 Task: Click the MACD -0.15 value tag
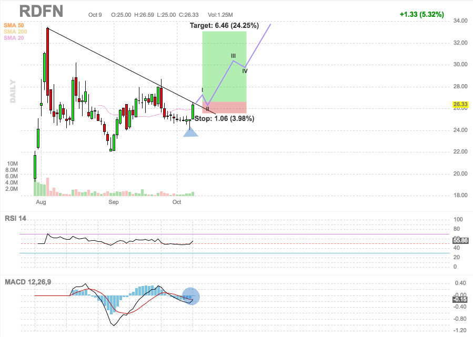click(x=460, y=299)
